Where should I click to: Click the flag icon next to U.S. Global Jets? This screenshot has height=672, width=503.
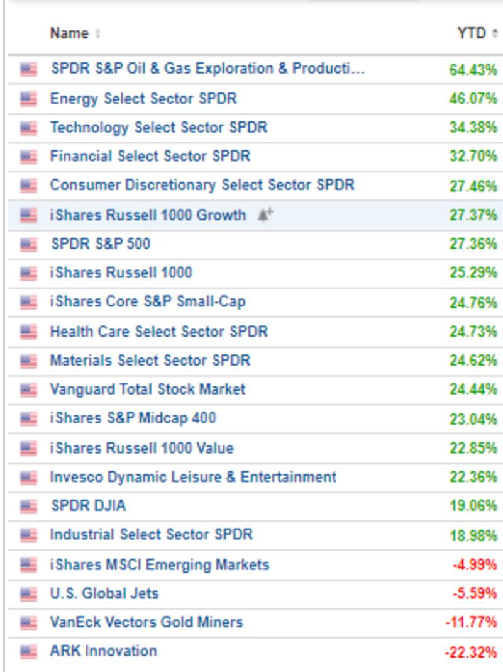point(28,593)
